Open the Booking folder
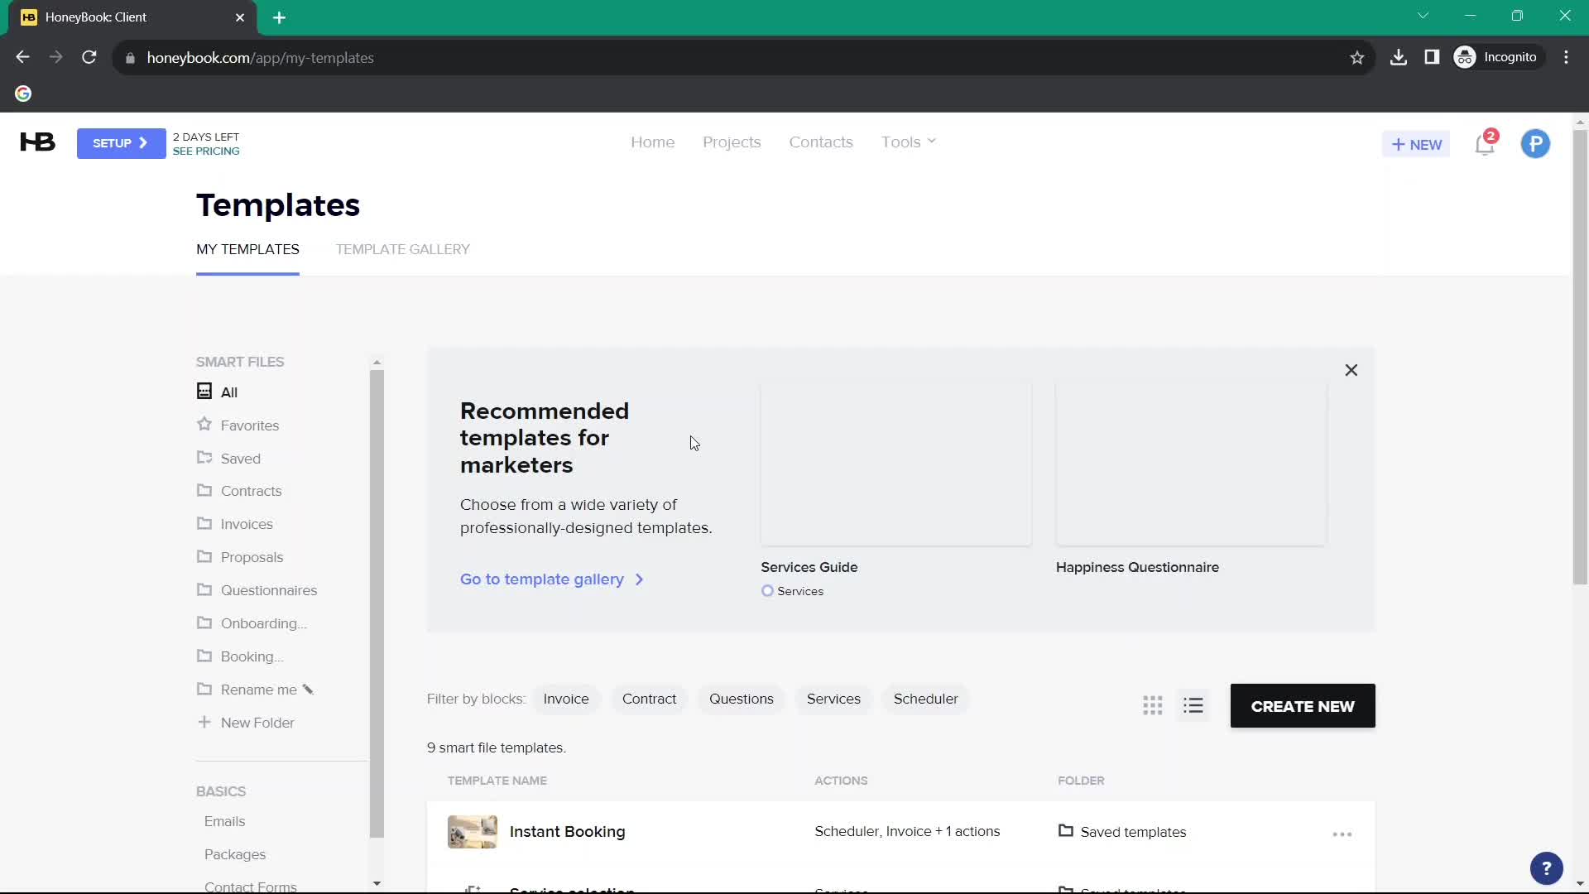This screenshot has height=894, width=1589. pyautogui.click(x=240, y=657)
